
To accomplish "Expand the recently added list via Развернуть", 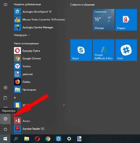I will click(x=22, y=35).
